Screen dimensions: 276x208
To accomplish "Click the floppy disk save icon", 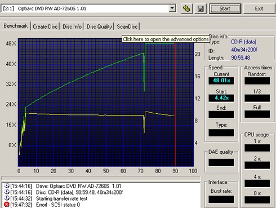I will (201, 8).
